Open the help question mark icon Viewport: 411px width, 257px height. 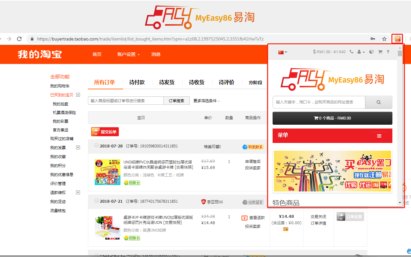point(388,52)
